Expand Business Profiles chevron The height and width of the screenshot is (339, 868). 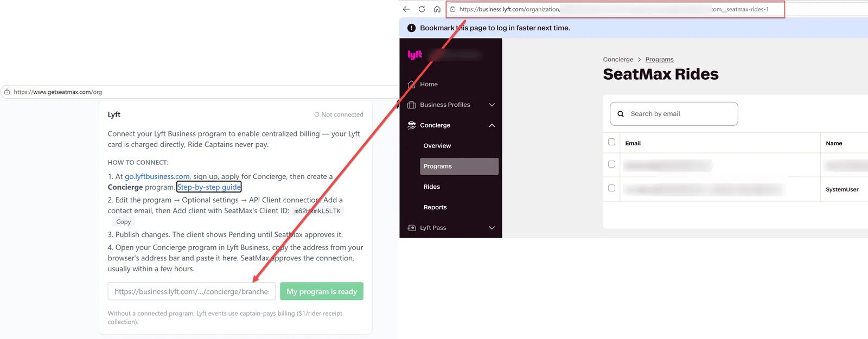click(492, 105)
